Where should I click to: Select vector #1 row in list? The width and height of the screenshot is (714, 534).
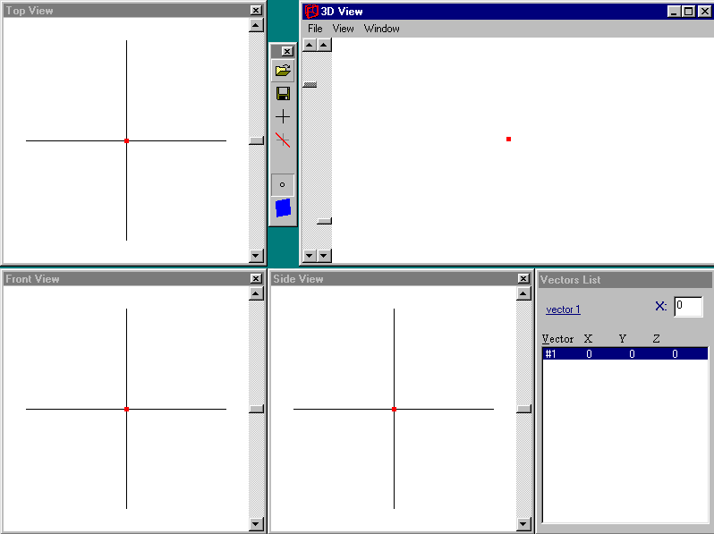coord(625,353)
